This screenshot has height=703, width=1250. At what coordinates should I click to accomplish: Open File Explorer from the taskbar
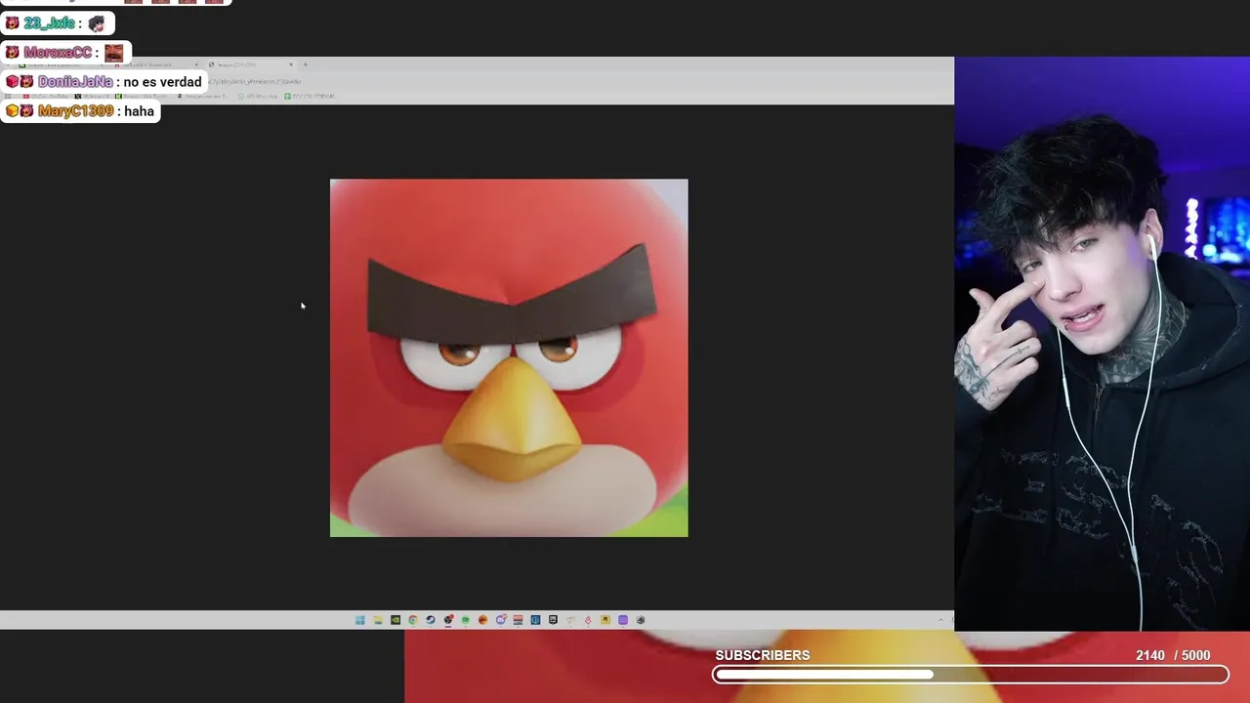point(378,620)
